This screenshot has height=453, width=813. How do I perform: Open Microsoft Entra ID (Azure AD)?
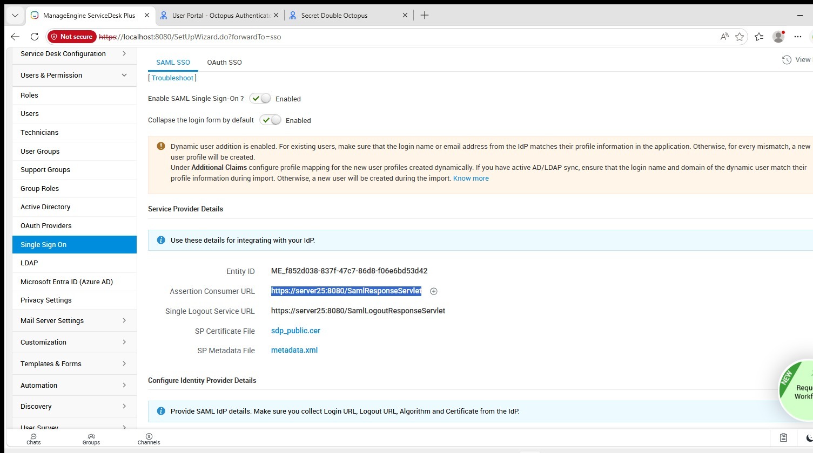point(75,282)
